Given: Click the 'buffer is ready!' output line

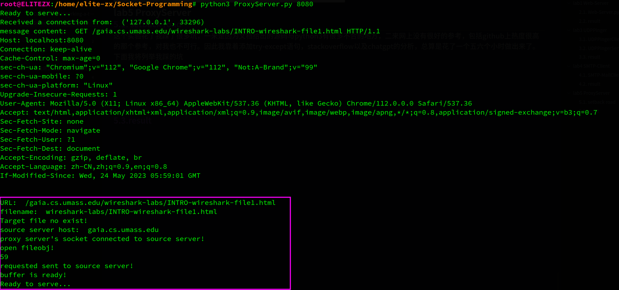Looking at the screenshot, I should click(x=33, y=275).
